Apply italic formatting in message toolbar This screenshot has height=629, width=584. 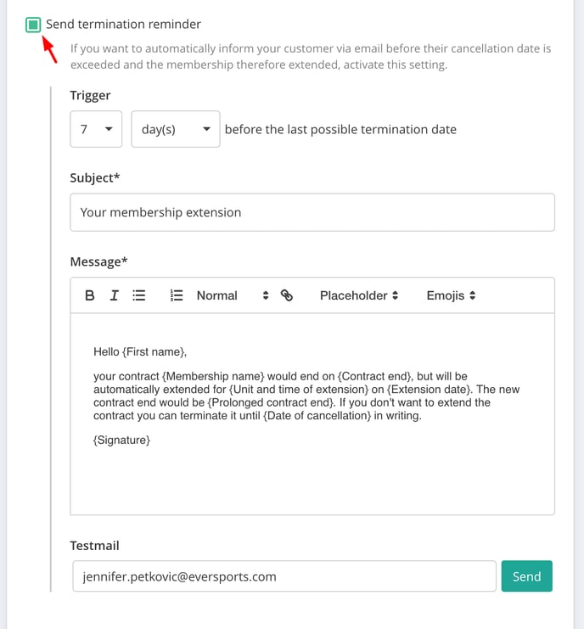(x=115, y=295)
